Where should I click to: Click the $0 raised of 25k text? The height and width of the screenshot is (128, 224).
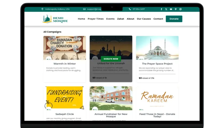(146, 78)
